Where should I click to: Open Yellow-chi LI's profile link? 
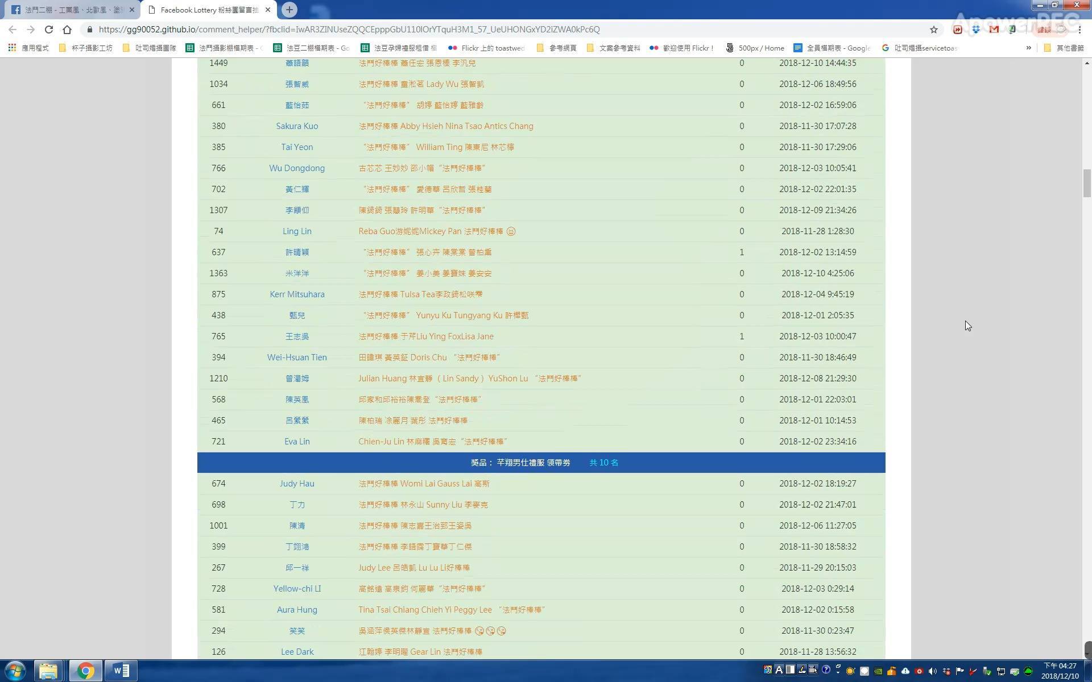(x=297, y=589)
